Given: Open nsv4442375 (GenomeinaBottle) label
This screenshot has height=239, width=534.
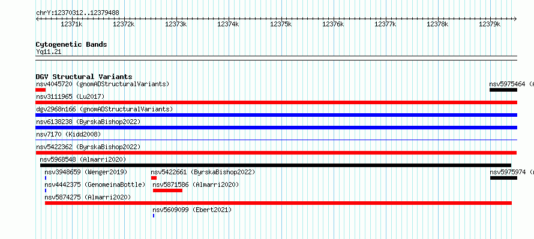Looking at the screenshot, I should [x=95, y=184].
